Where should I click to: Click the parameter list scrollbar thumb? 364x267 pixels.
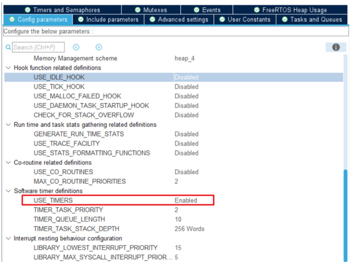345,215
